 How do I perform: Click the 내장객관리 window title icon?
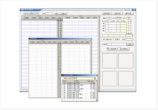coord(22,10)
